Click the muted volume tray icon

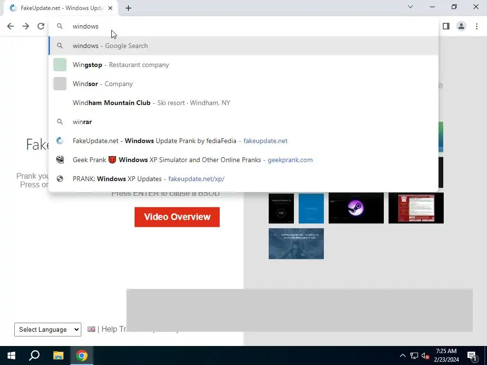point(426,355)
